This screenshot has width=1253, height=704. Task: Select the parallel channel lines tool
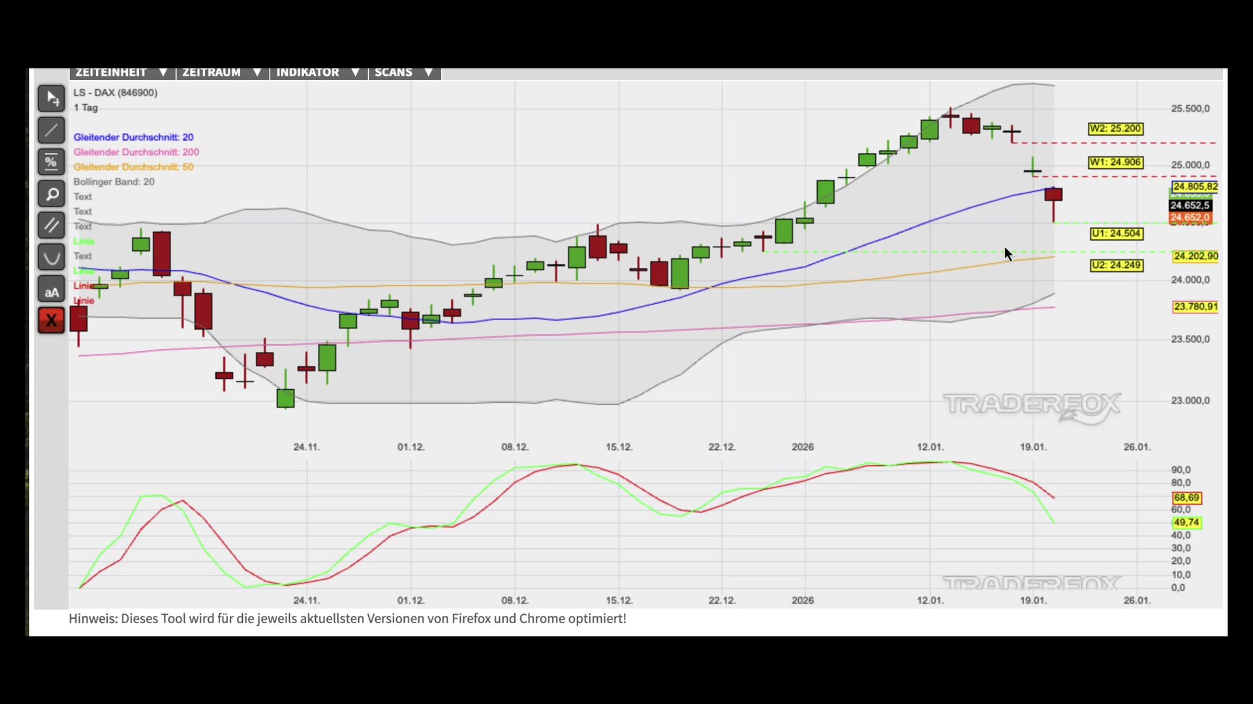(51, 226)
